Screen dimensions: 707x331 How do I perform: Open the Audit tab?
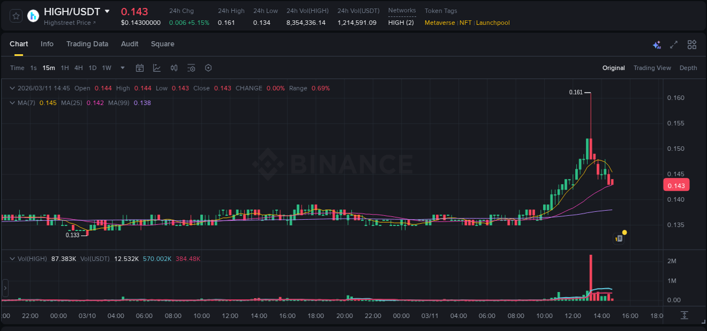(x=130, y=43)
